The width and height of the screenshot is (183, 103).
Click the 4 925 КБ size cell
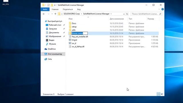tap(154, 47)
